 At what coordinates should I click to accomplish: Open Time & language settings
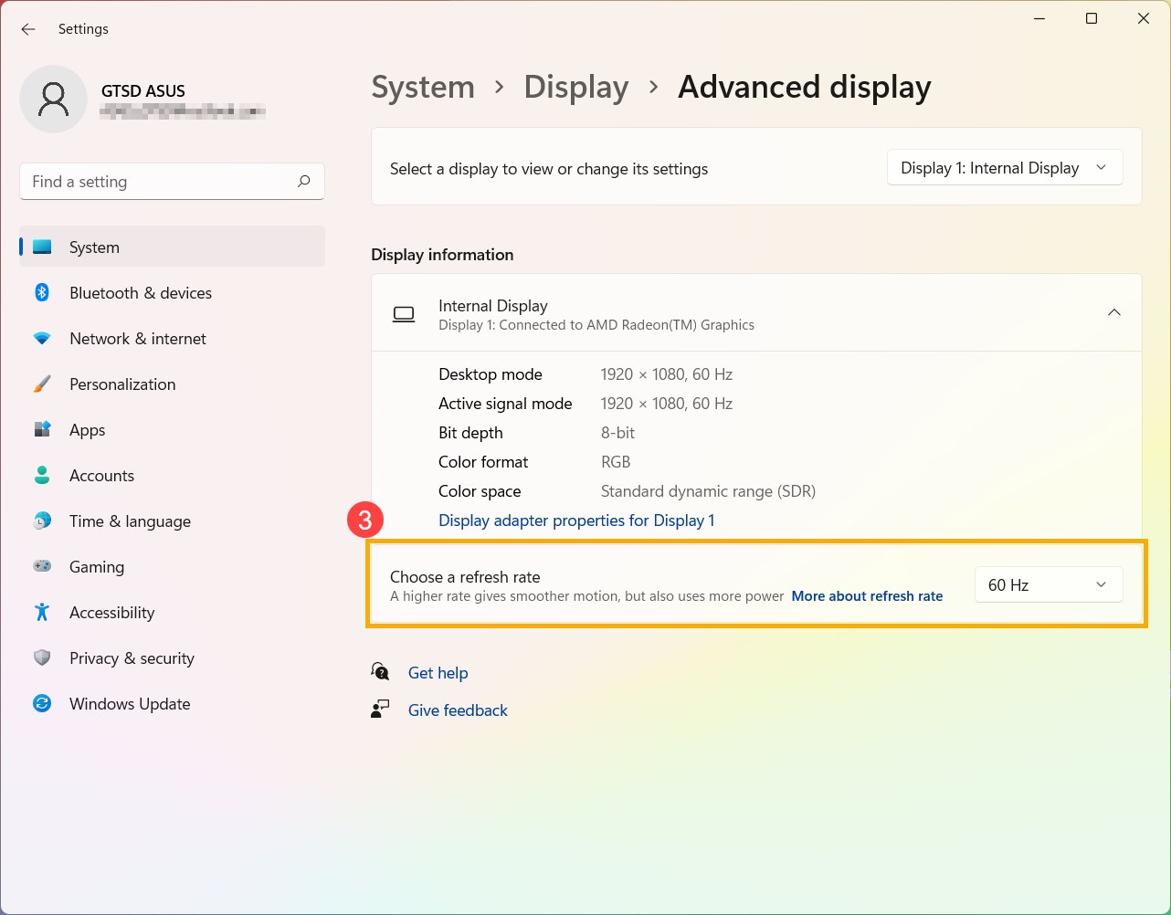pyautogui.click(x=172, y=521)
